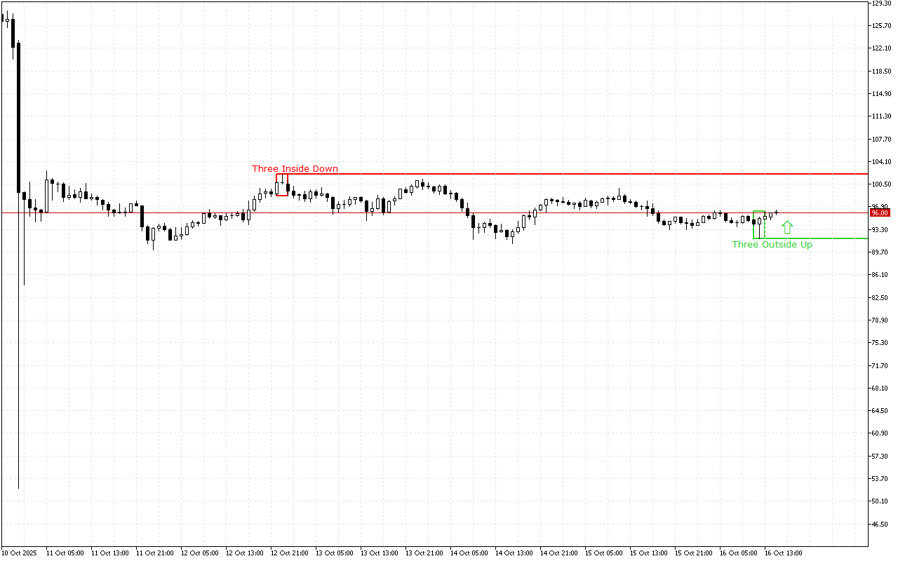This screenshot has width=898, height=561.
Task: Click the 129.30 price axis label
Action: click(880, 4)
